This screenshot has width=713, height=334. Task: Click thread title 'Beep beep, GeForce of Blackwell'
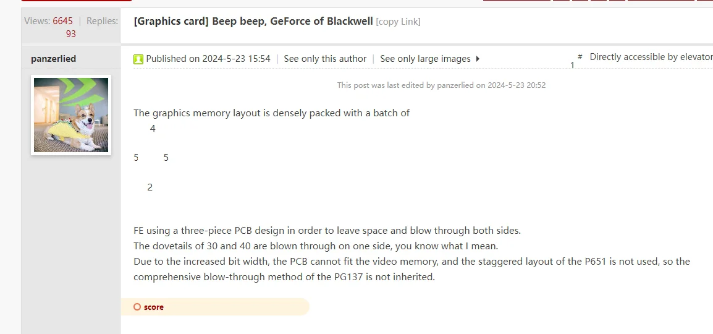(x=292, y=21)
